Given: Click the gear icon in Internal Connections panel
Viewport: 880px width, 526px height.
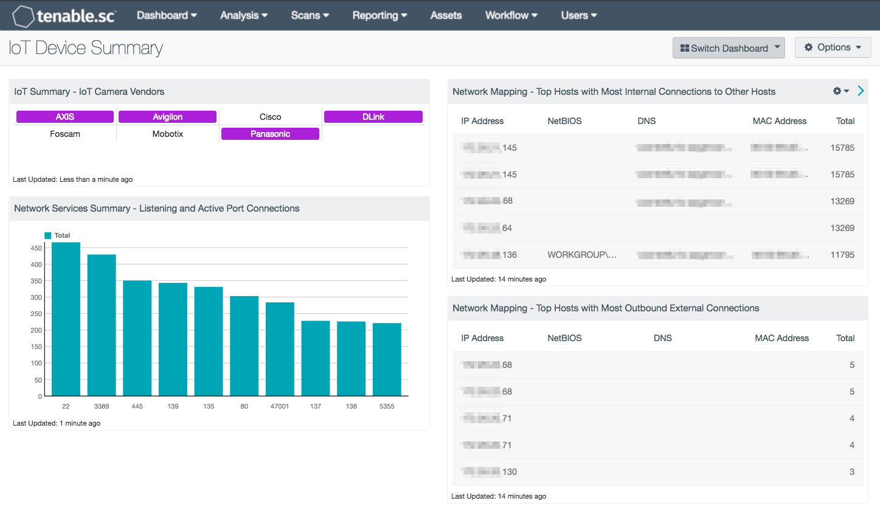Looking at the screenshot, I should click(x=840, y=91).
